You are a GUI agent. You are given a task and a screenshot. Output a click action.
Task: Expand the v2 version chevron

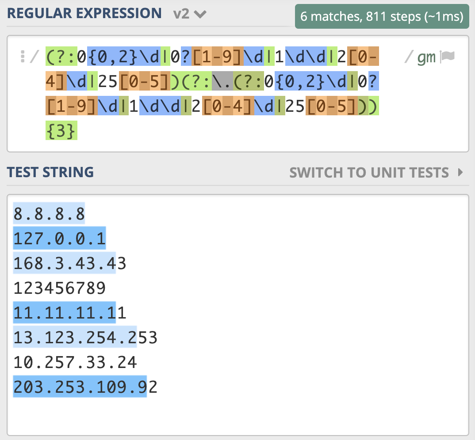pos(200,15)
